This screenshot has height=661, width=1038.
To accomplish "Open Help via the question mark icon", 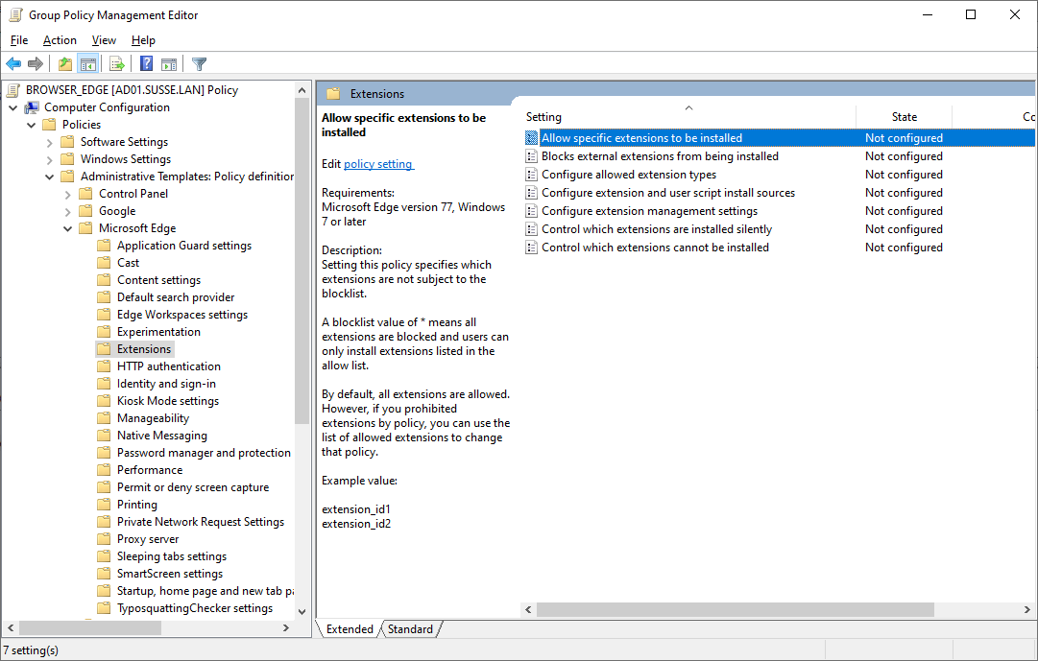I will (145, 63).
